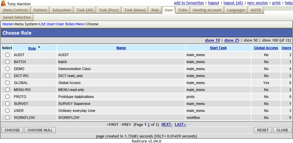Viewport: 293px width, 143px height.
Task: Click the user avatar icon beside Tony Marston
Action: point(4,3)
